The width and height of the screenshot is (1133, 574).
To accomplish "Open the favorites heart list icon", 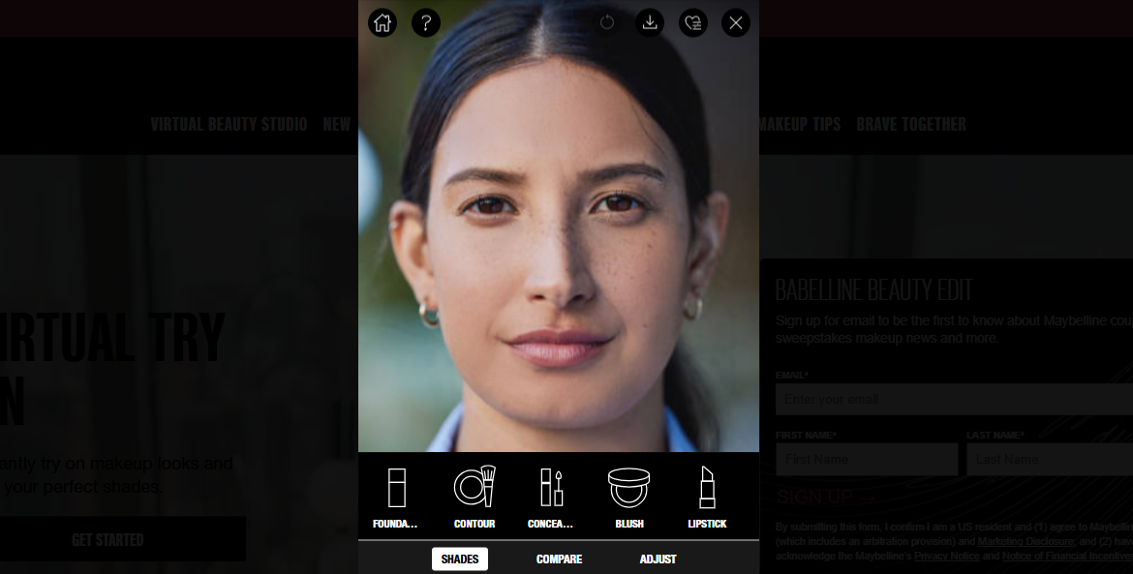I will coord(693,22).
